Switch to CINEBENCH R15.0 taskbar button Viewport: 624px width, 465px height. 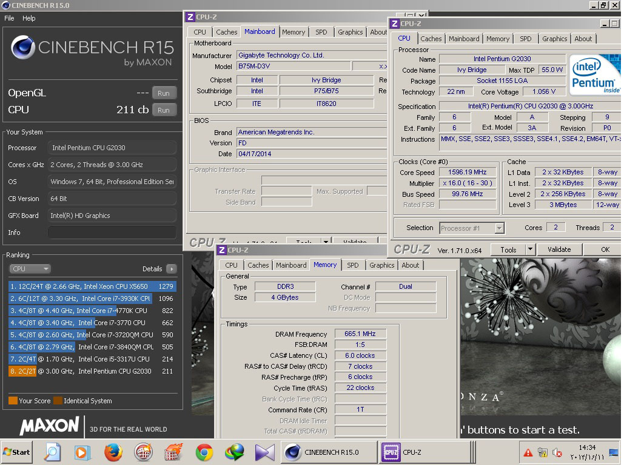pos(329,452)
